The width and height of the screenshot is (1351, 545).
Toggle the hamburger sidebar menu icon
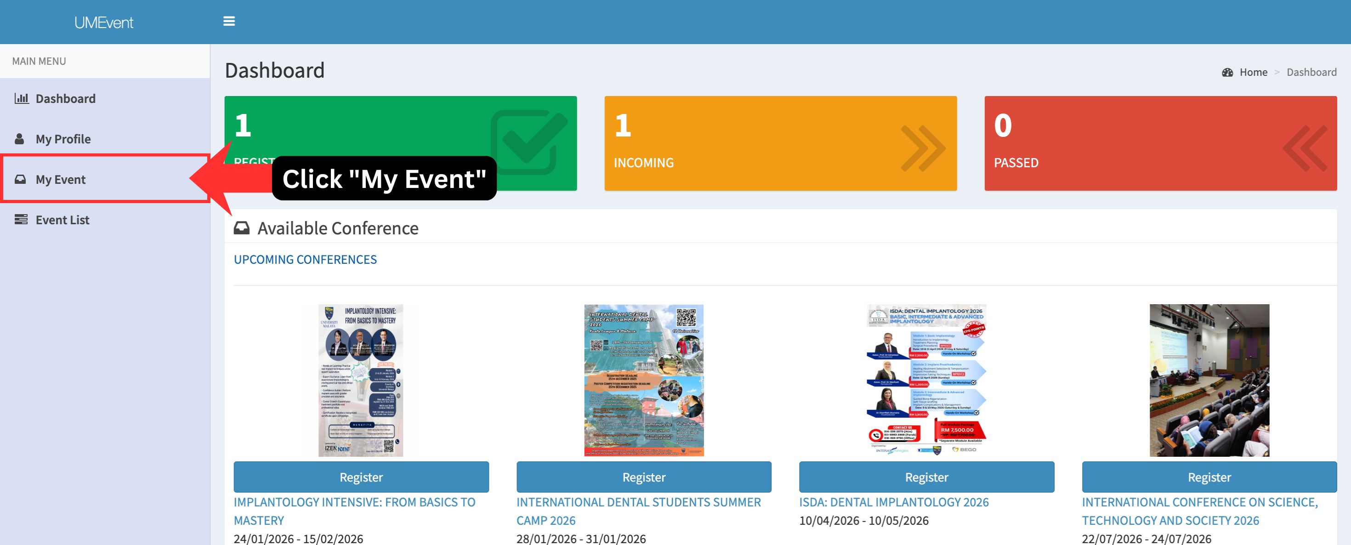coord(229,22)
